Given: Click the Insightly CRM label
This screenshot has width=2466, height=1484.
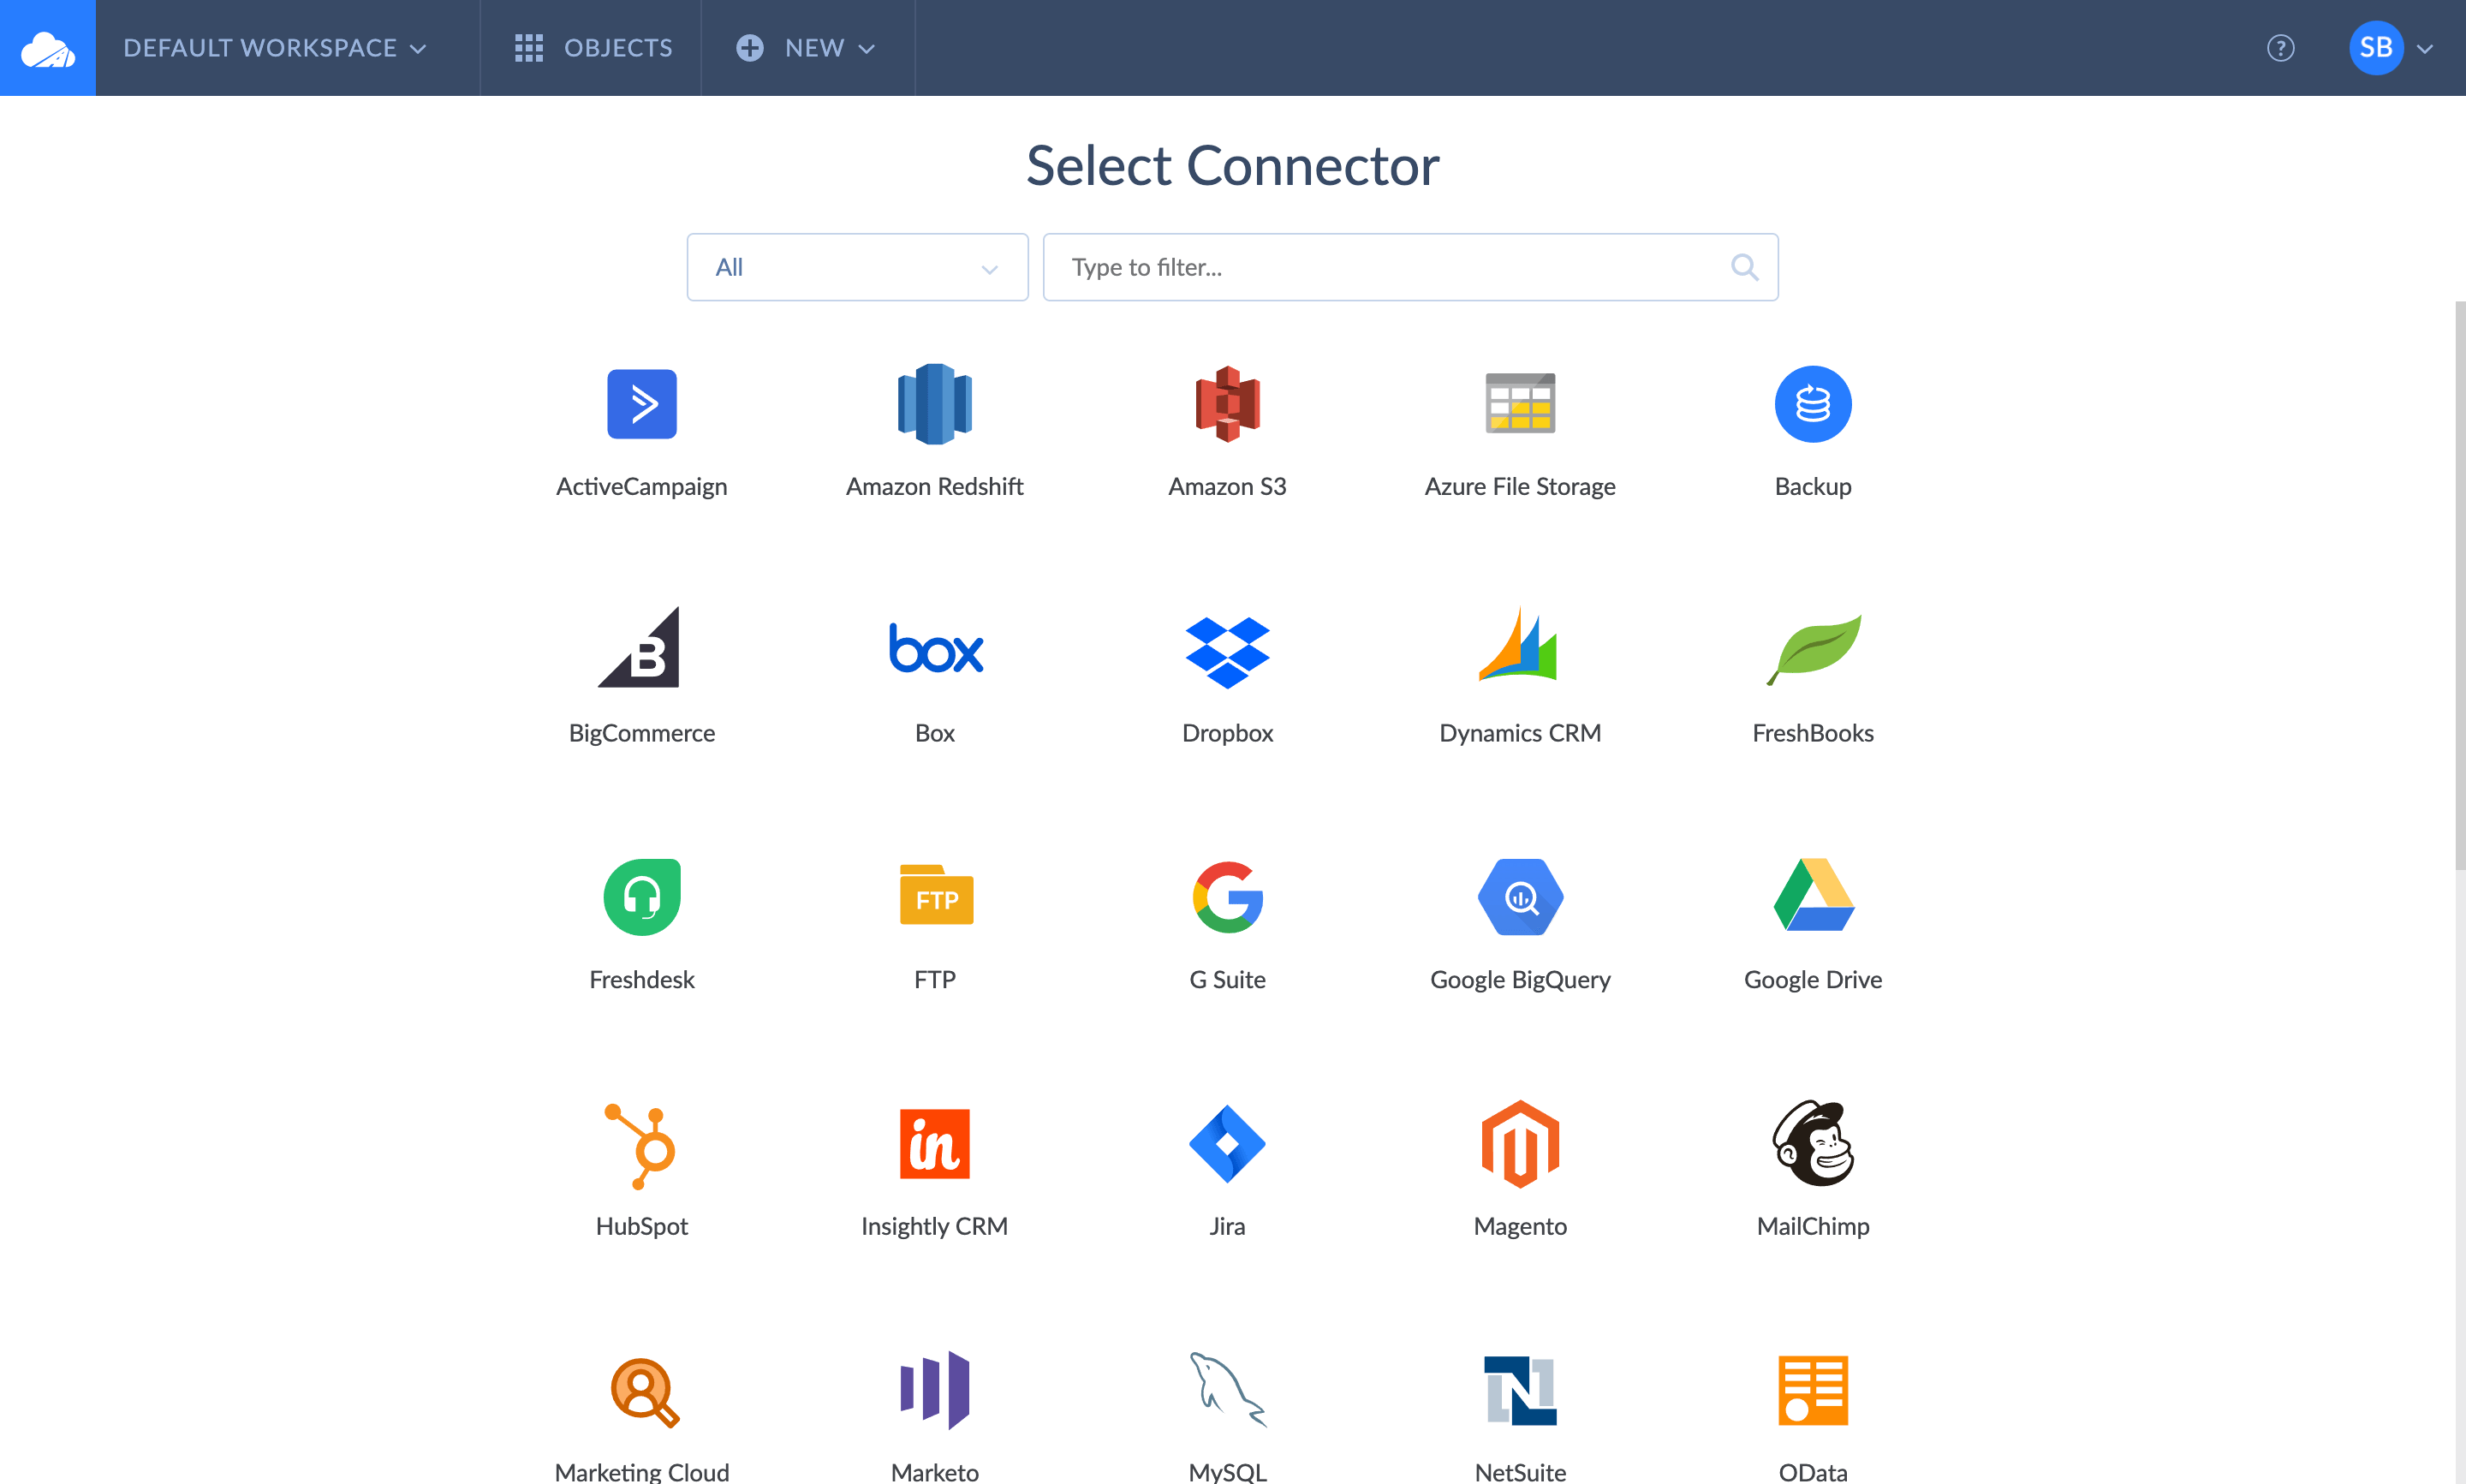Looking at the screenshot, I should click(935, 1226).
